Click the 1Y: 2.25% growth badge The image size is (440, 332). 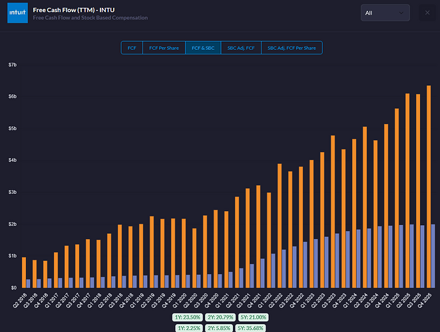pos(190,327)
